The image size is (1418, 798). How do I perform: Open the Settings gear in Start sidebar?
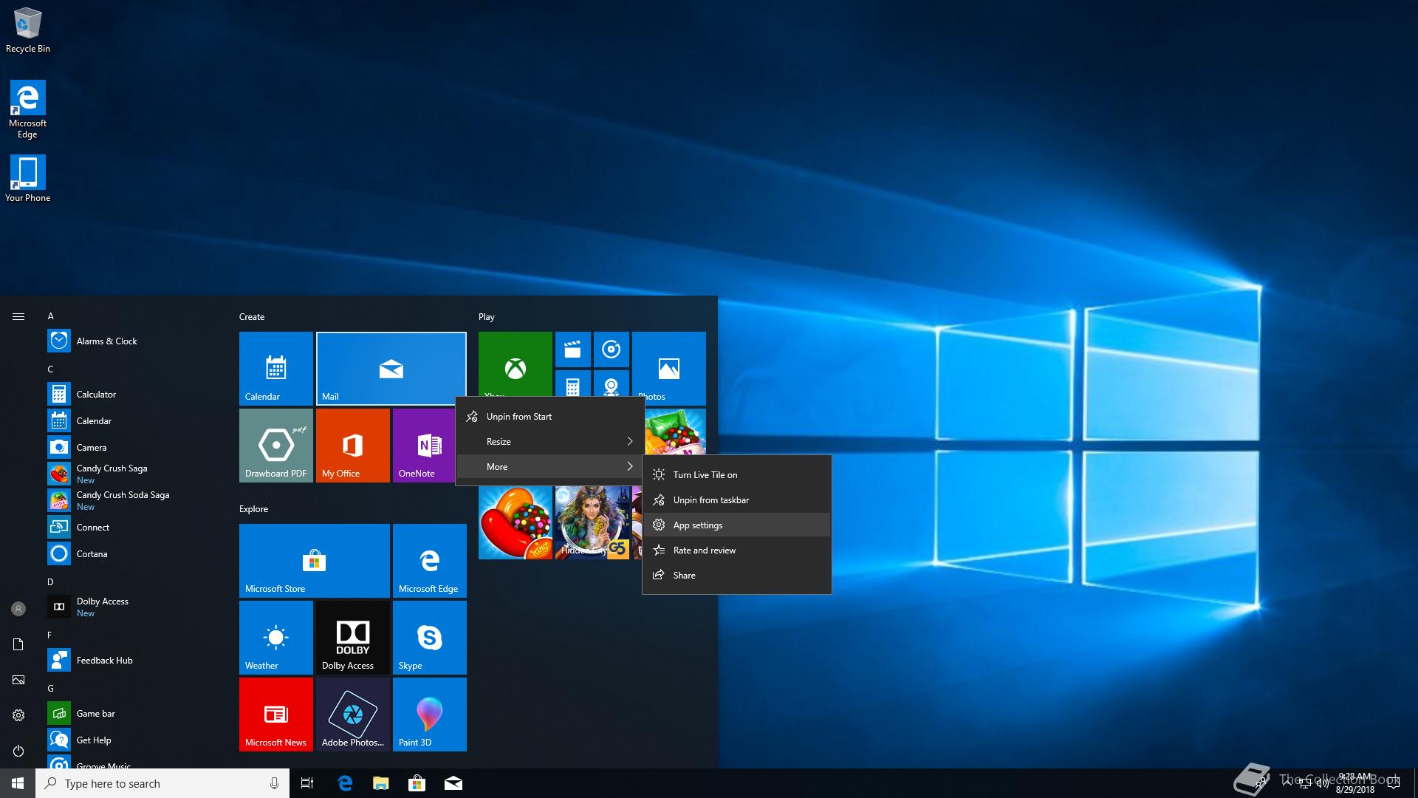(x=18, y=715)
